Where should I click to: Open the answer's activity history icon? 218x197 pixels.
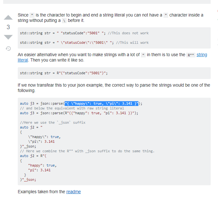tap(8, 49)
